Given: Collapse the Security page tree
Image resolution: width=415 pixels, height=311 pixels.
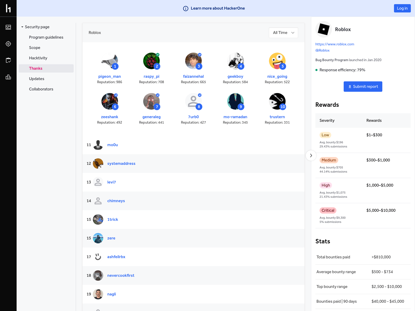Looking at the screenshot, I should click(x=22, y=27).
